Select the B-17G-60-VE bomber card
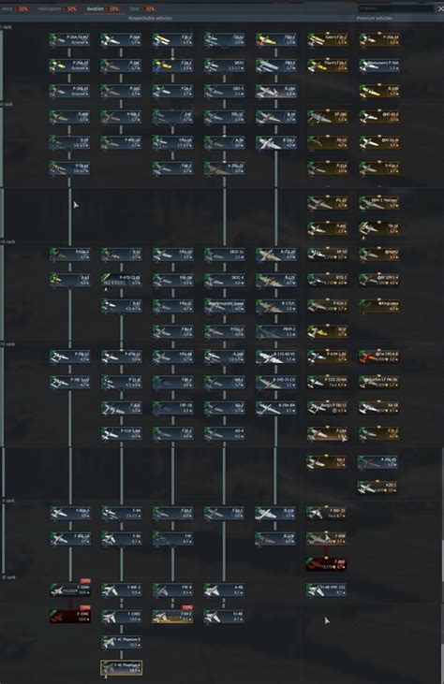The image size is (444, 684). (x=276, y=357)
